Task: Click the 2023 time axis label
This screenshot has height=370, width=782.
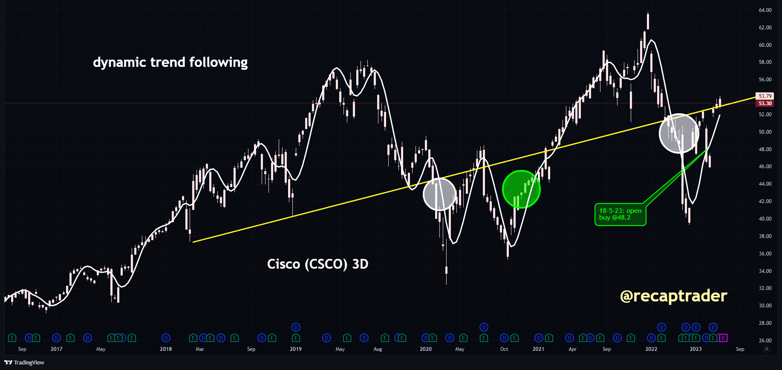Action: click(x=695, y=349)
